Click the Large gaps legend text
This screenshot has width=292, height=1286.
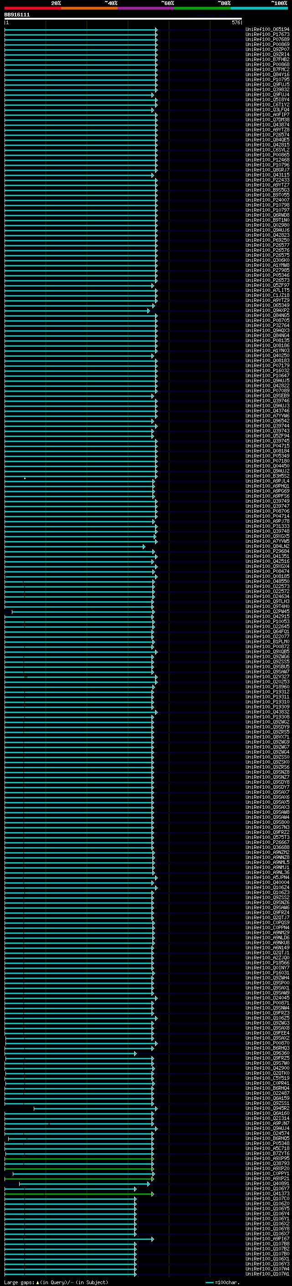tap(56, 1282)
